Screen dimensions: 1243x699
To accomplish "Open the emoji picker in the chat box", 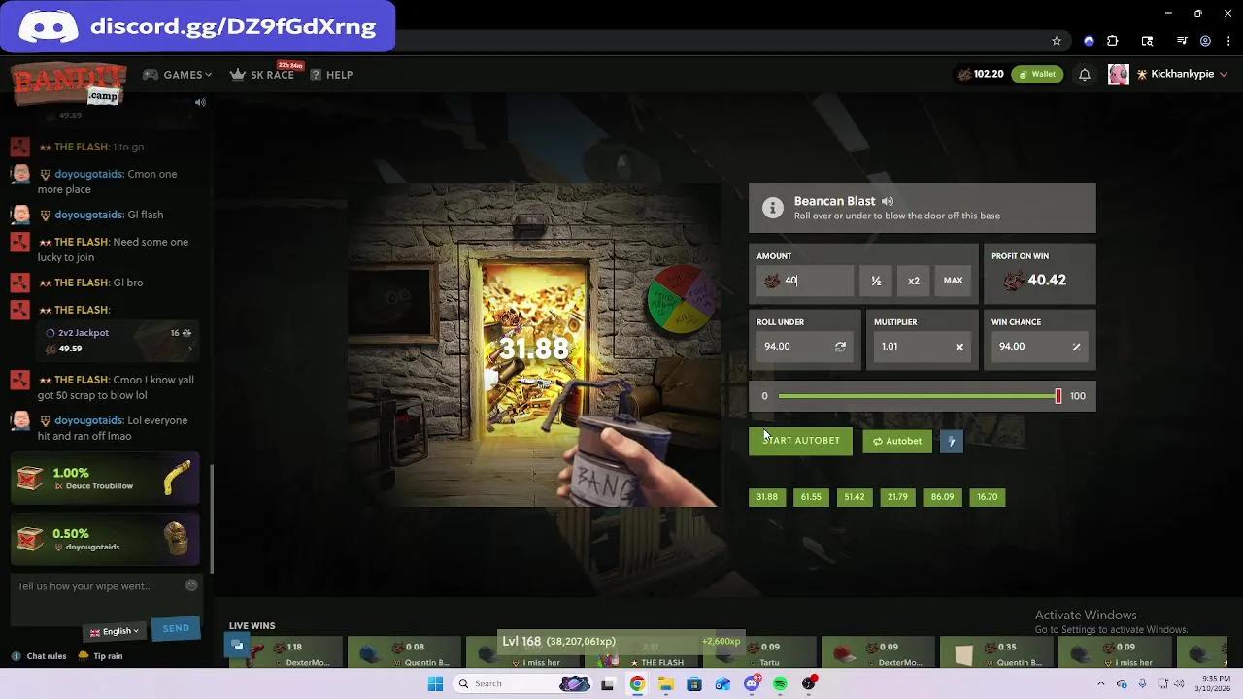I will click(x=191, y=584).
